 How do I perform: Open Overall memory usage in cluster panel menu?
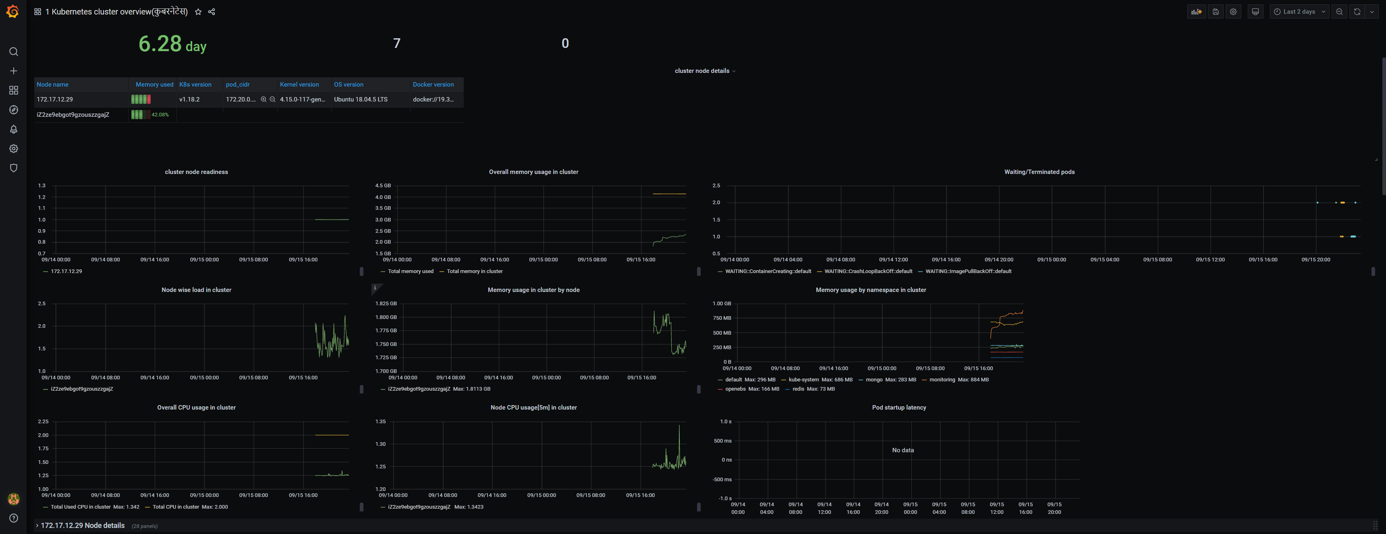(x=533, y=172)
